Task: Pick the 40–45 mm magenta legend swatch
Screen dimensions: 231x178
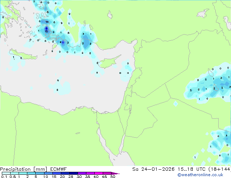Action: click(99, 173)
